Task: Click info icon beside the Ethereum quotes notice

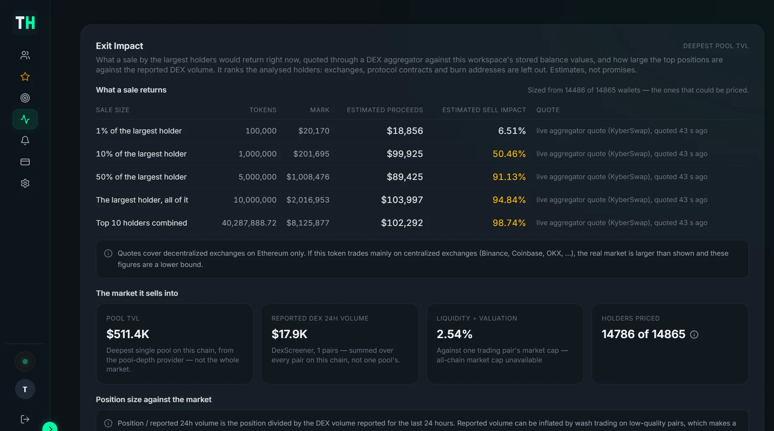Action: pos(108,253)
